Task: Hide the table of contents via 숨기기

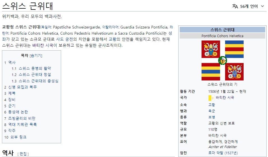Action: click(36, 56)
